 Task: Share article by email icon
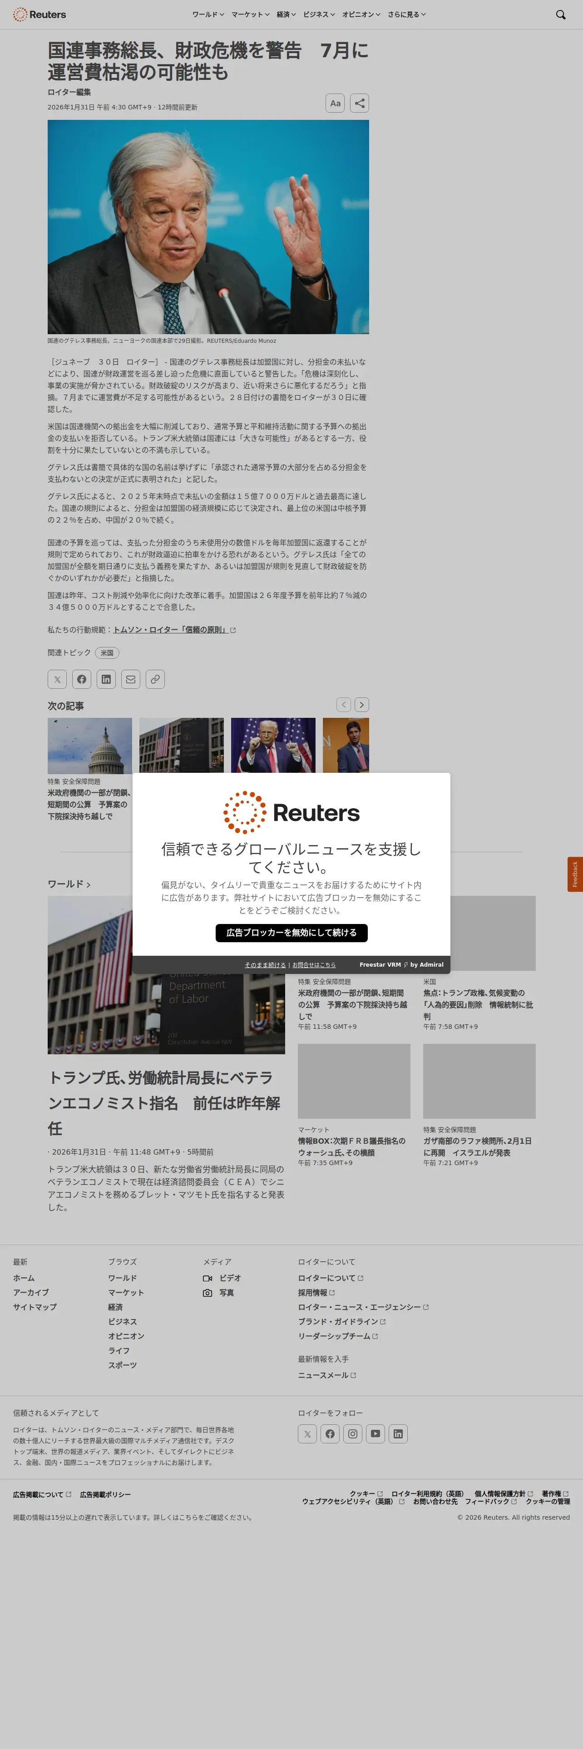tap(131, 679)
